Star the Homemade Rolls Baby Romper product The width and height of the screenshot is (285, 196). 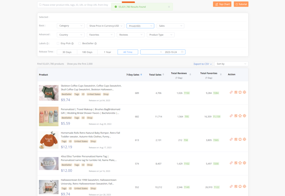tap(240, 139)
